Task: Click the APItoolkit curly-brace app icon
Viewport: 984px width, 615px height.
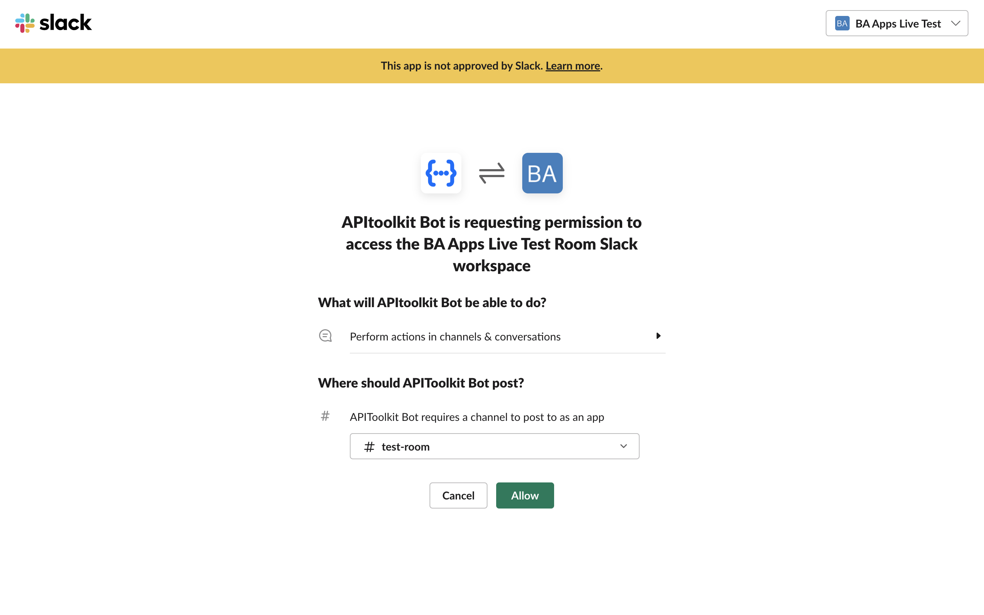Action: coord(441,173)
